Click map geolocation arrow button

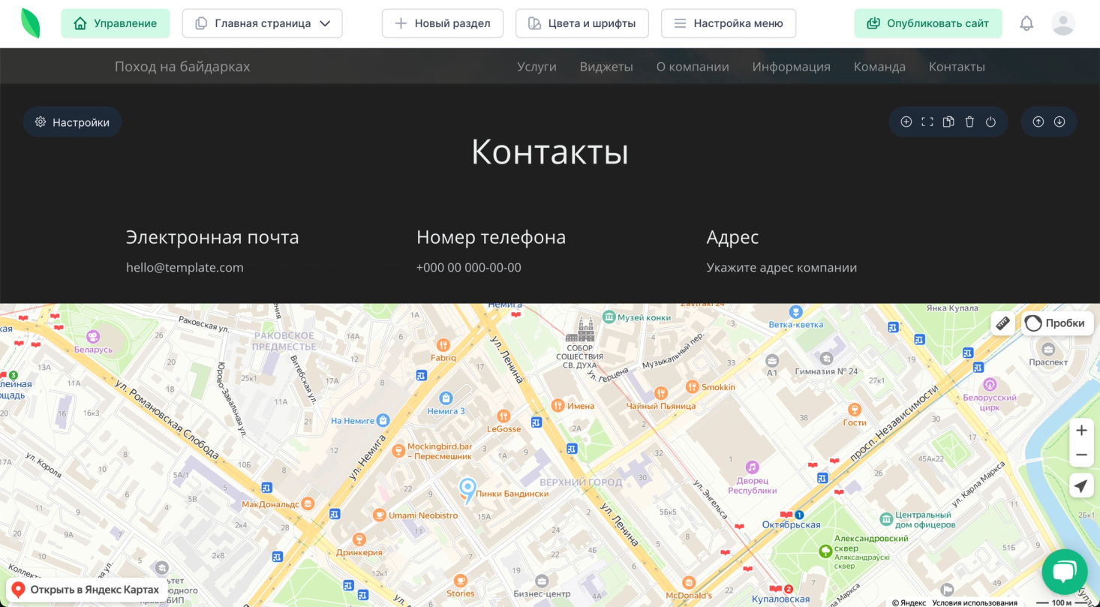point(1081,486)
